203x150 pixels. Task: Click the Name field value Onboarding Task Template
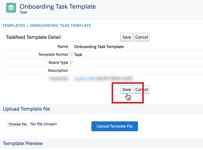click(99, 47)
